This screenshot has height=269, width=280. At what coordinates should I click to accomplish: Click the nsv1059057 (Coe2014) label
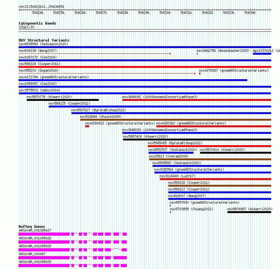tap(38, 84)
